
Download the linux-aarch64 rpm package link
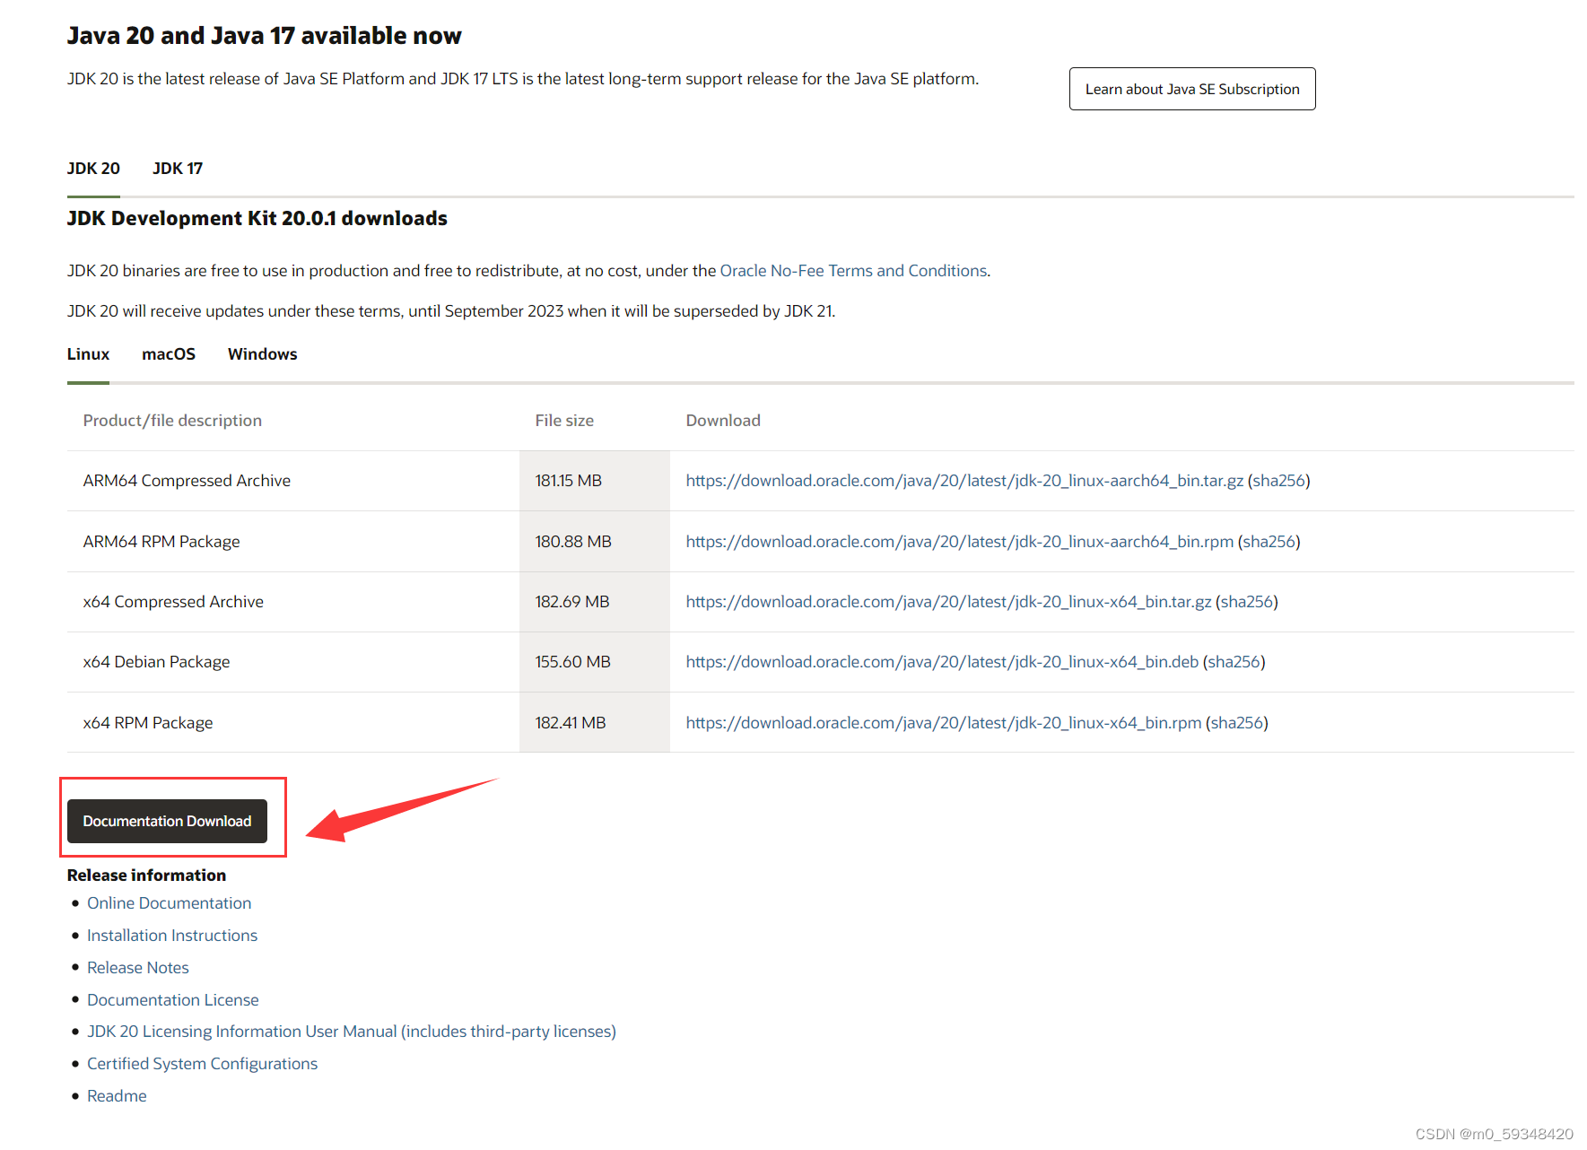point(960,542)
